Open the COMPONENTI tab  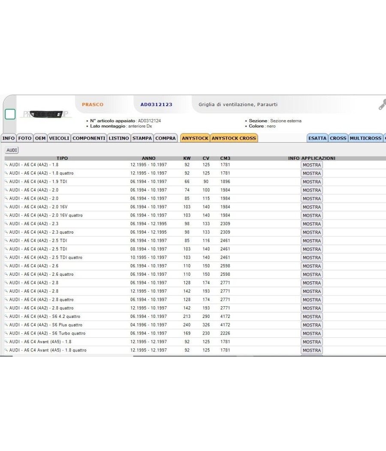pos(89,138)
